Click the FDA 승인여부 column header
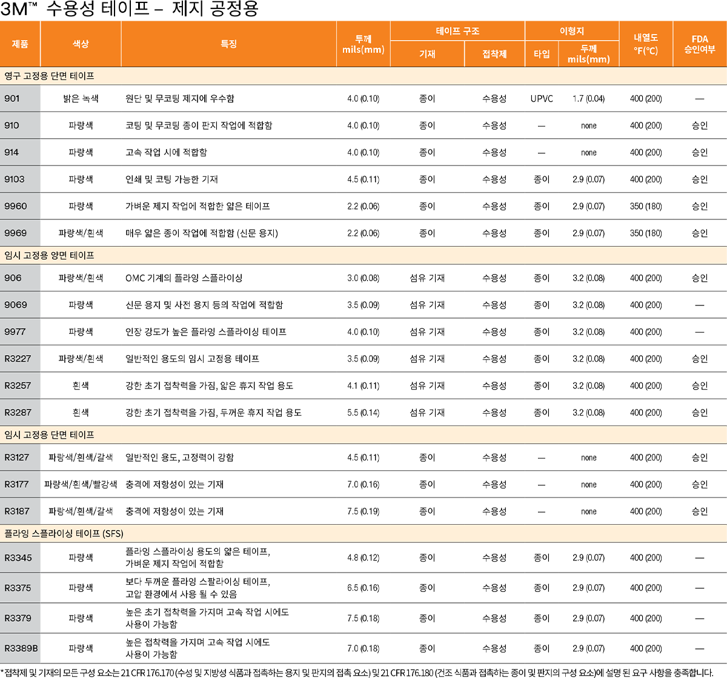The width and height of the screenshot is (727, 678). click(700, 44)
